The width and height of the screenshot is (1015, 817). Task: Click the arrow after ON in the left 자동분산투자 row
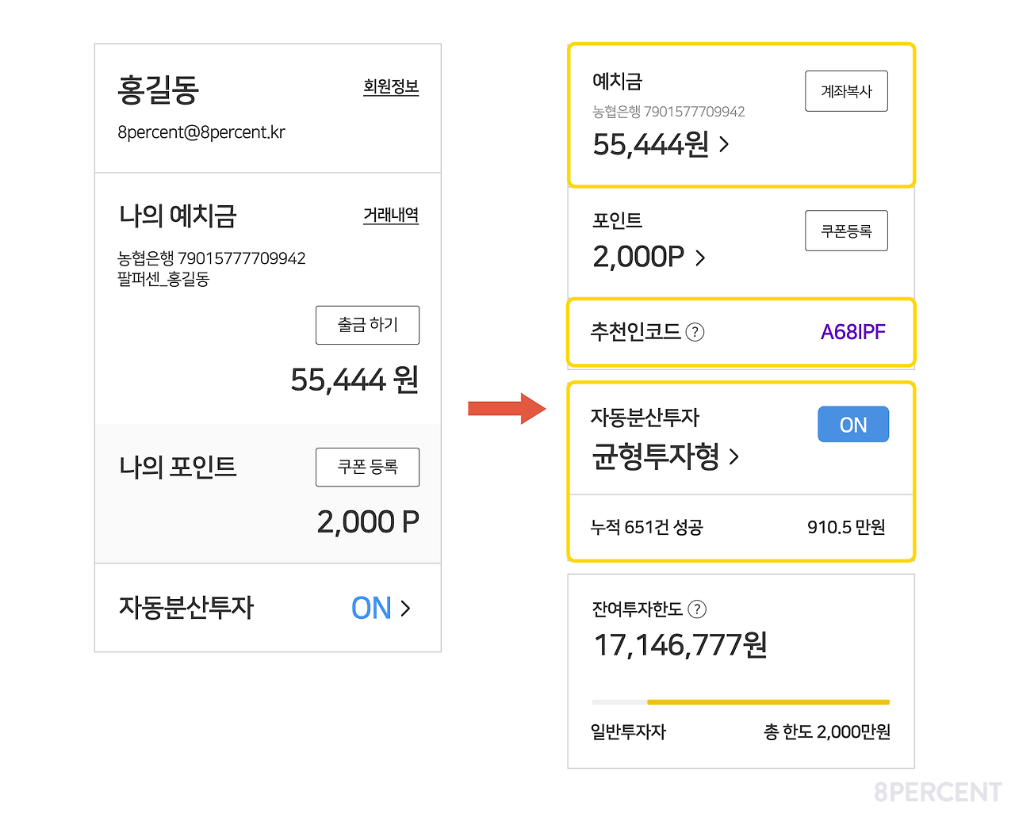[406, 608]
